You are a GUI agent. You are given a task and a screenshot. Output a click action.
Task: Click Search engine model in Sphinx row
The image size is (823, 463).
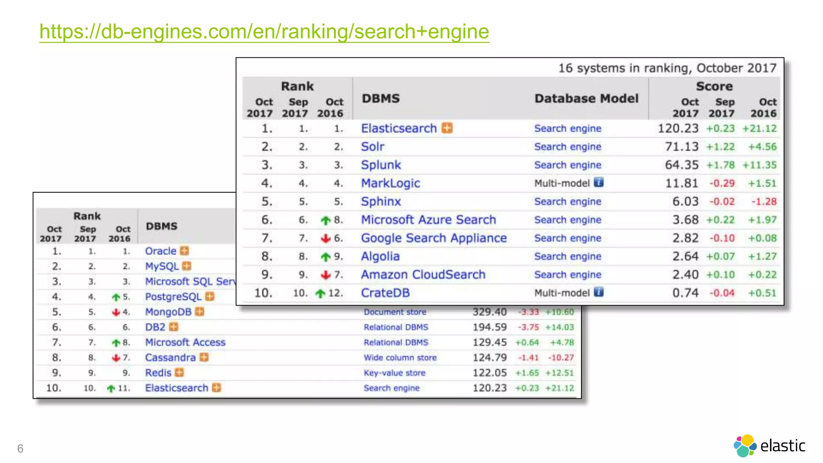point(567,202)
